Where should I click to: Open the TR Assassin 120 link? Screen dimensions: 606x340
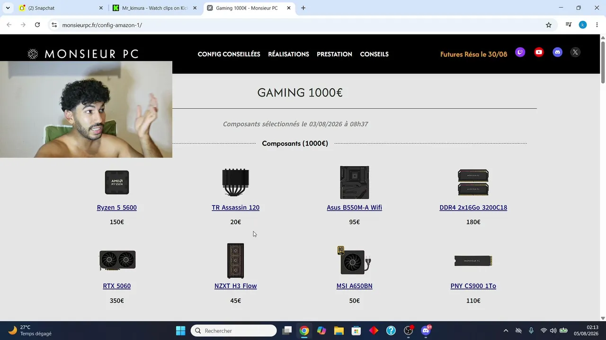236,208
